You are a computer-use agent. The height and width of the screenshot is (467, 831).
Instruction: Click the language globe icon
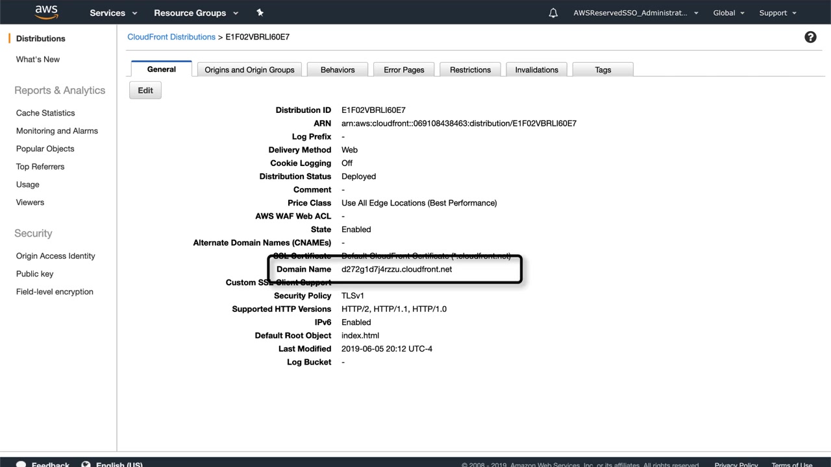click(x=86, y=464)
